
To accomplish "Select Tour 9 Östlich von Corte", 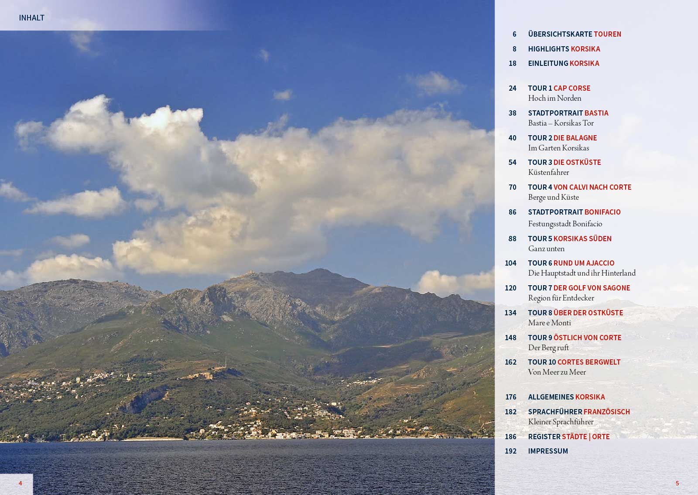I will 574,338.
